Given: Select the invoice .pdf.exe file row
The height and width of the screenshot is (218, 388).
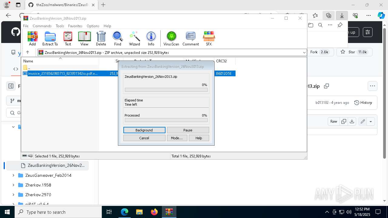Looking at the screenshot, I should pyautogui.click(x=129, y=74).
